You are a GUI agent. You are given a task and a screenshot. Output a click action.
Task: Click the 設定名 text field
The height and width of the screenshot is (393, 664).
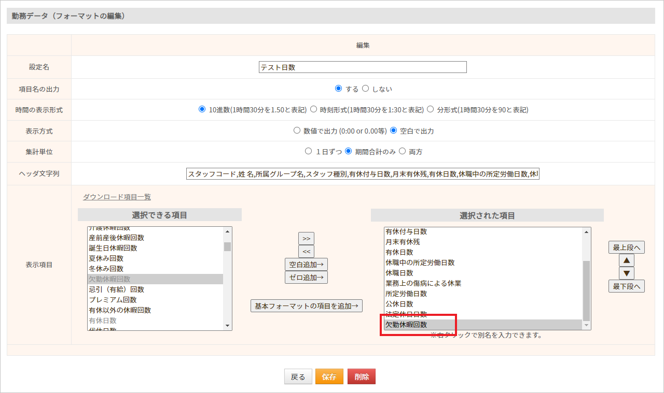[x=363, y=67]
